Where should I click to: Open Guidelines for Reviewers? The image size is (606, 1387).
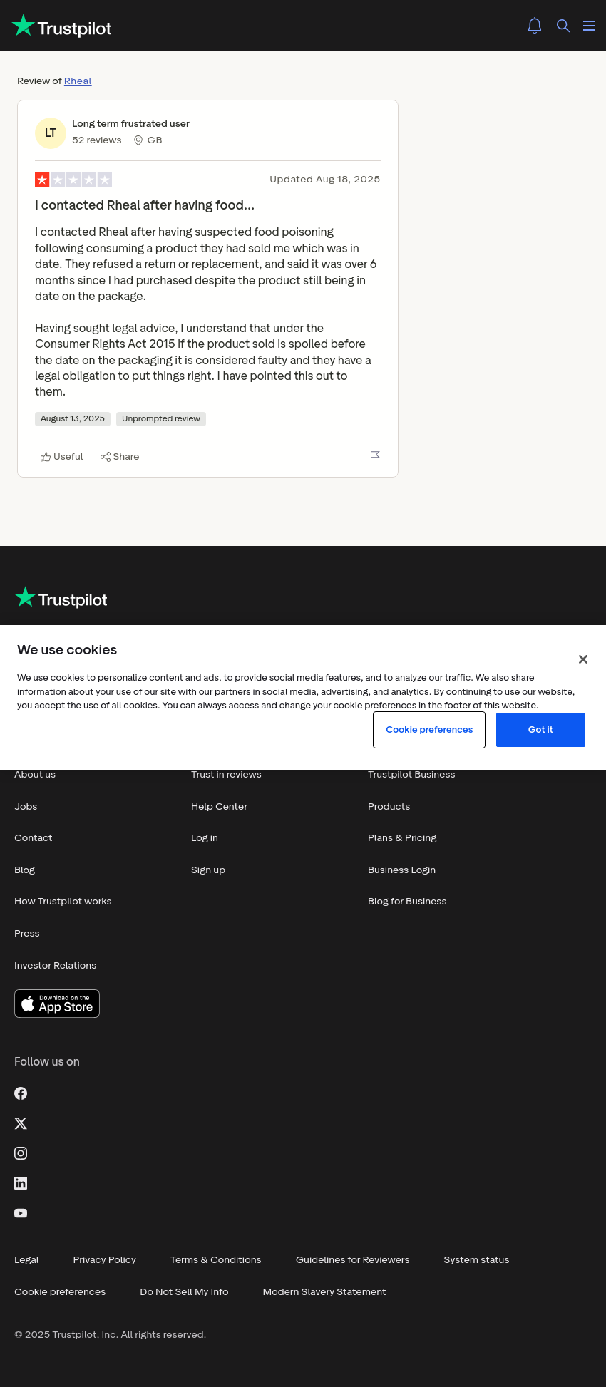(353, 1260)
